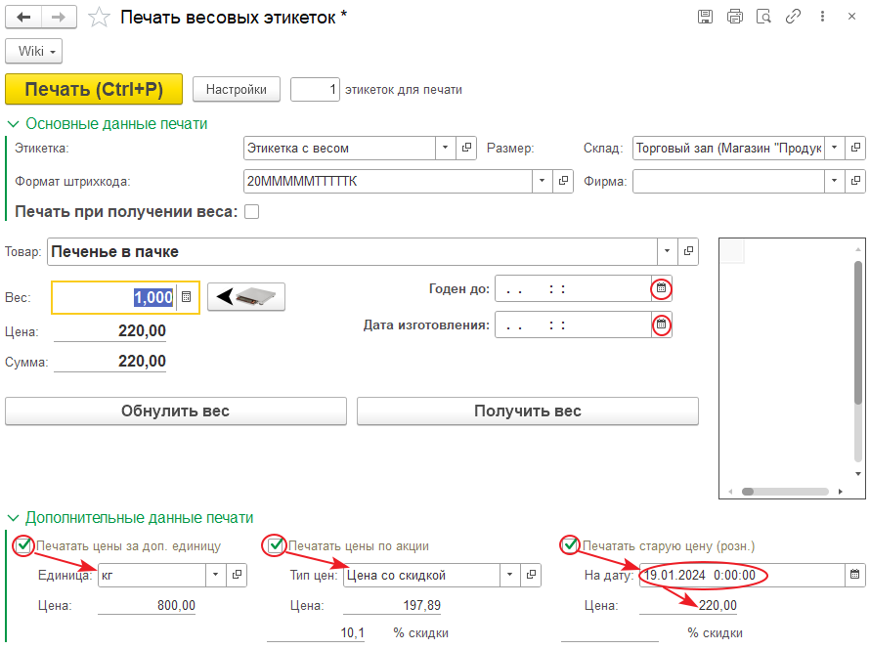This screenshot has width=870, height=649.
Task: Click the save (floppy disk) icon
Action: click(x=705, y=17)
